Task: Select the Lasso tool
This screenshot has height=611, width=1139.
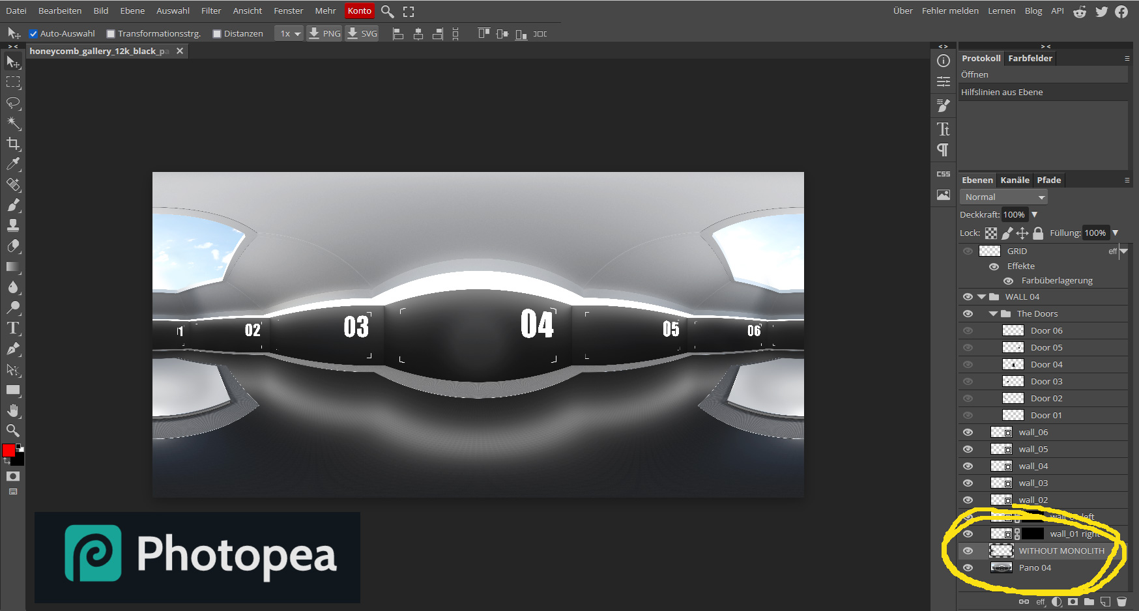Action: [13, 103]
